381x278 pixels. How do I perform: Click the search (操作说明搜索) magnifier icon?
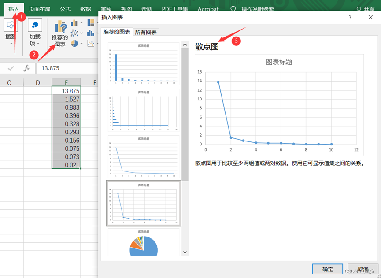point(232,8)
